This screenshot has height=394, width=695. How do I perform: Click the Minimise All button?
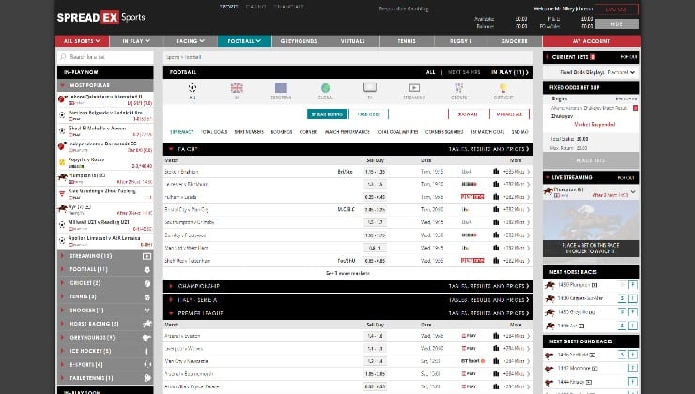point(509,114)
